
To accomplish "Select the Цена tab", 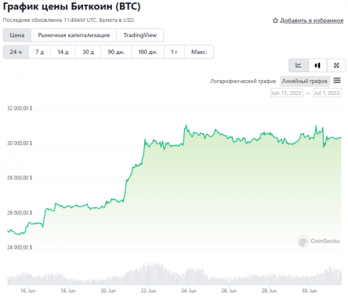I will (17, 35).
